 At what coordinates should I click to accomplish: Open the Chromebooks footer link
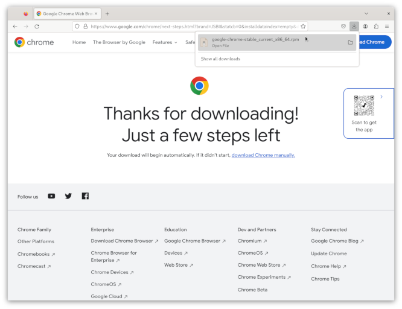tap(36, 254)
